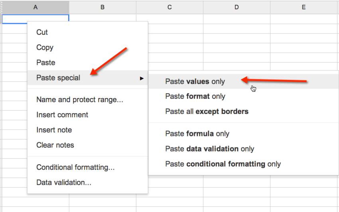Choose Paste formula only
The width and height of the screenshot is (339, 212).
(243, 134)
